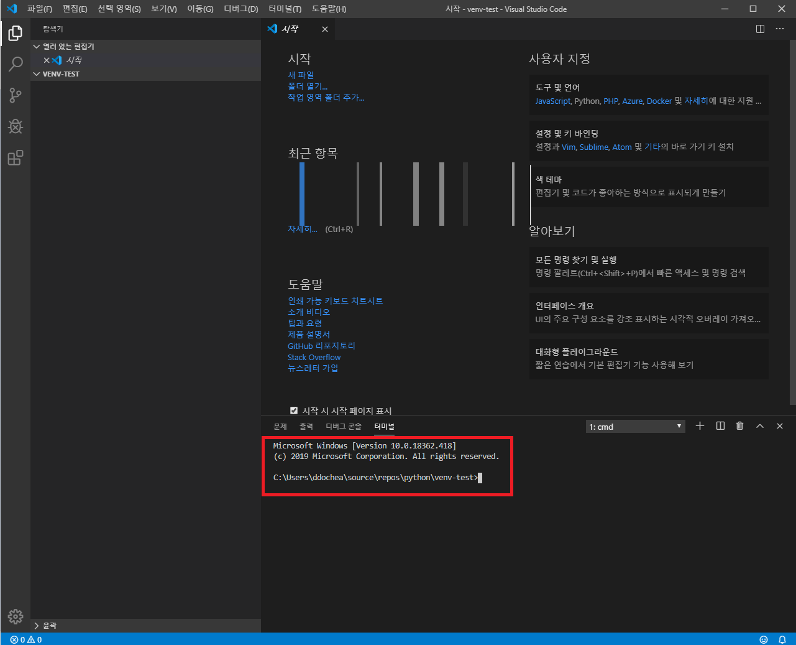Open the 팁과 요령 link
The image size is (796, 645).
[305, 323]
